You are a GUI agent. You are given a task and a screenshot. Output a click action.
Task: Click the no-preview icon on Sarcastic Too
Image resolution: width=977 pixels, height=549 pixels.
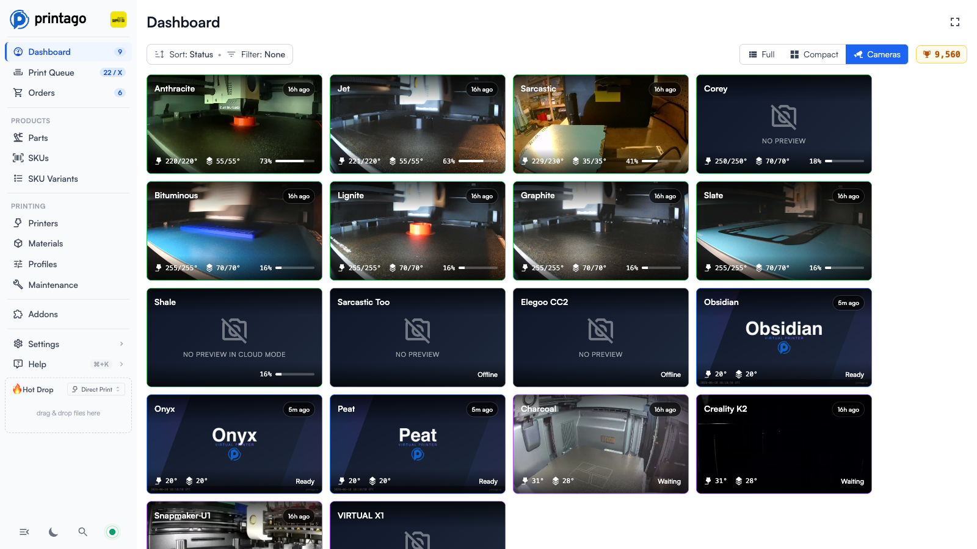coord(418,331)
